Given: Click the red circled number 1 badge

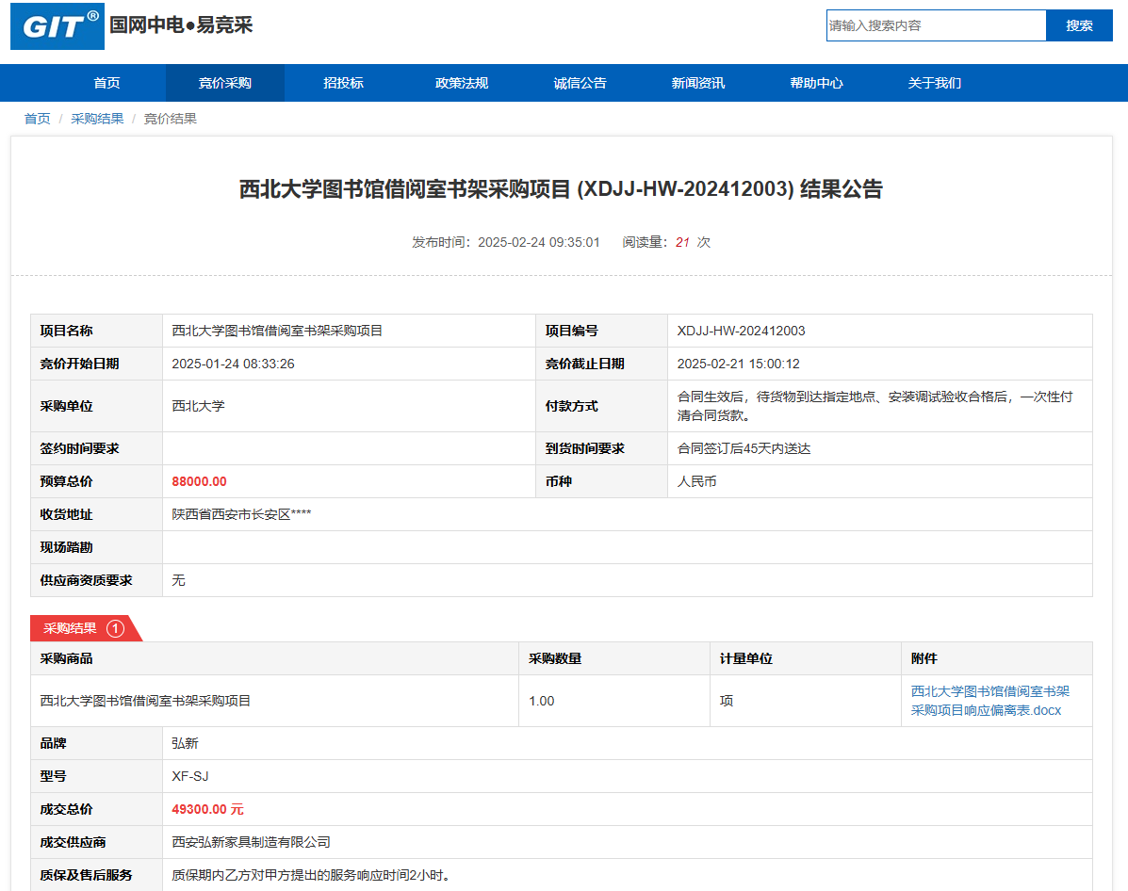Looking at the screenshot, I should (115, 628).
